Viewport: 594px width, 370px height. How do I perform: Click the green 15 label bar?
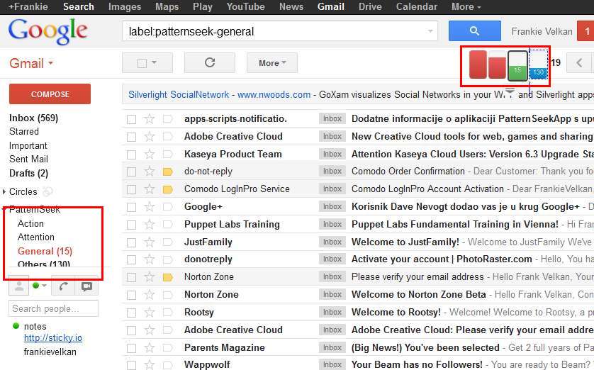pyautogui.click(x=517, y=66)
